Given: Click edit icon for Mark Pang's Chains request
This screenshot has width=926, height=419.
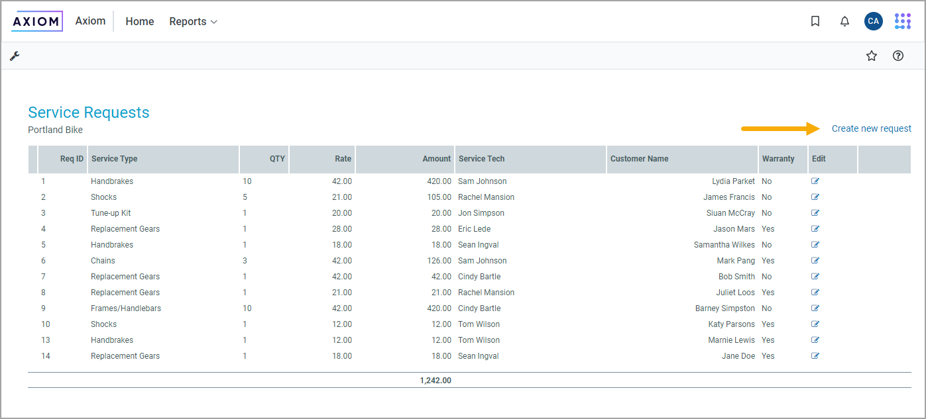Looking at the screenshot, I should (x=815, y=261).
